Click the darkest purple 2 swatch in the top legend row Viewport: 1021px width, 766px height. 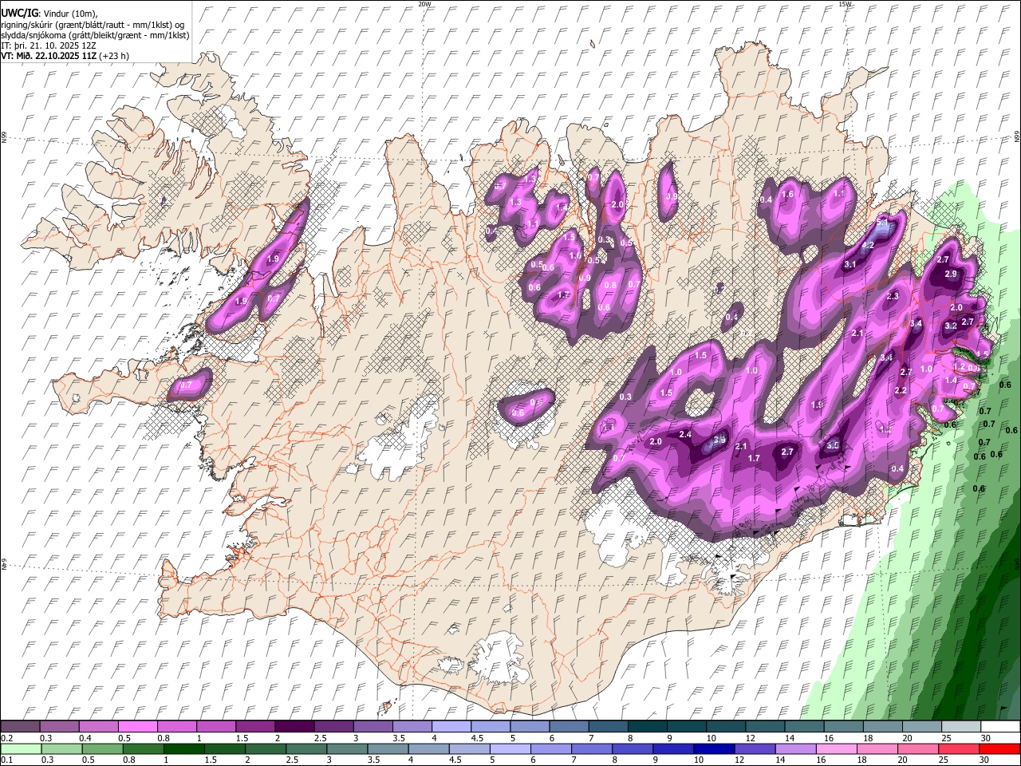[294, 727]
